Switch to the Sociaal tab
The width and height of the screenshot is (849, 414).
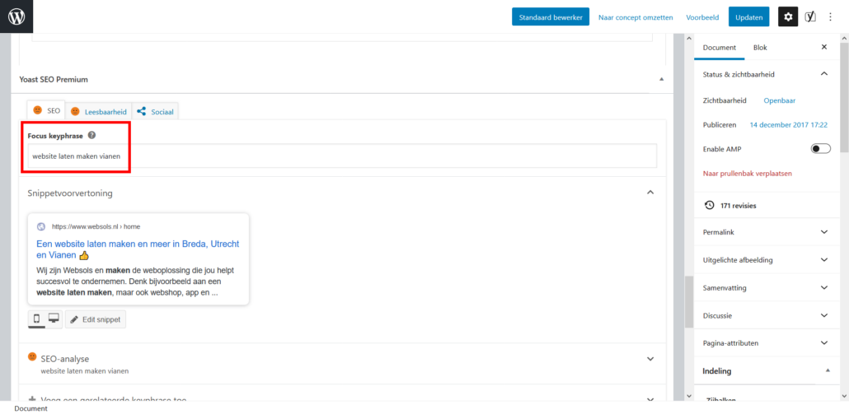(155, 111)
